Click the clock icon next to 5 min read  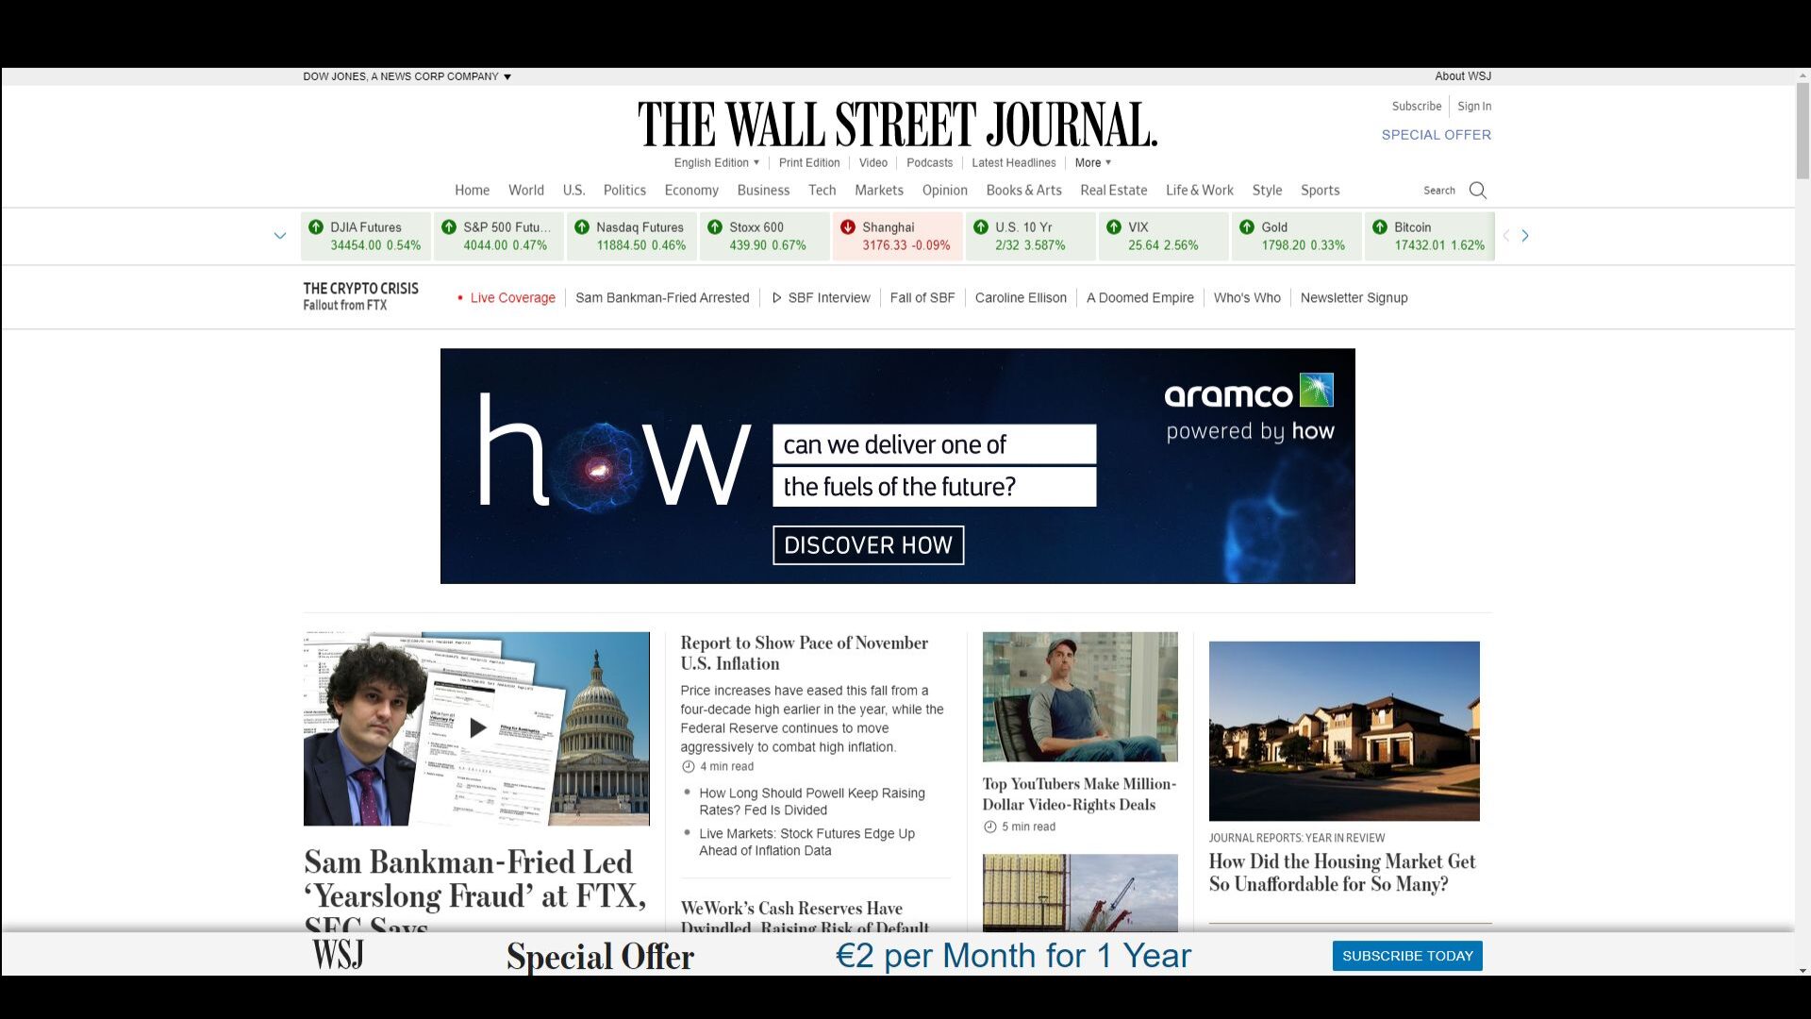989,826
